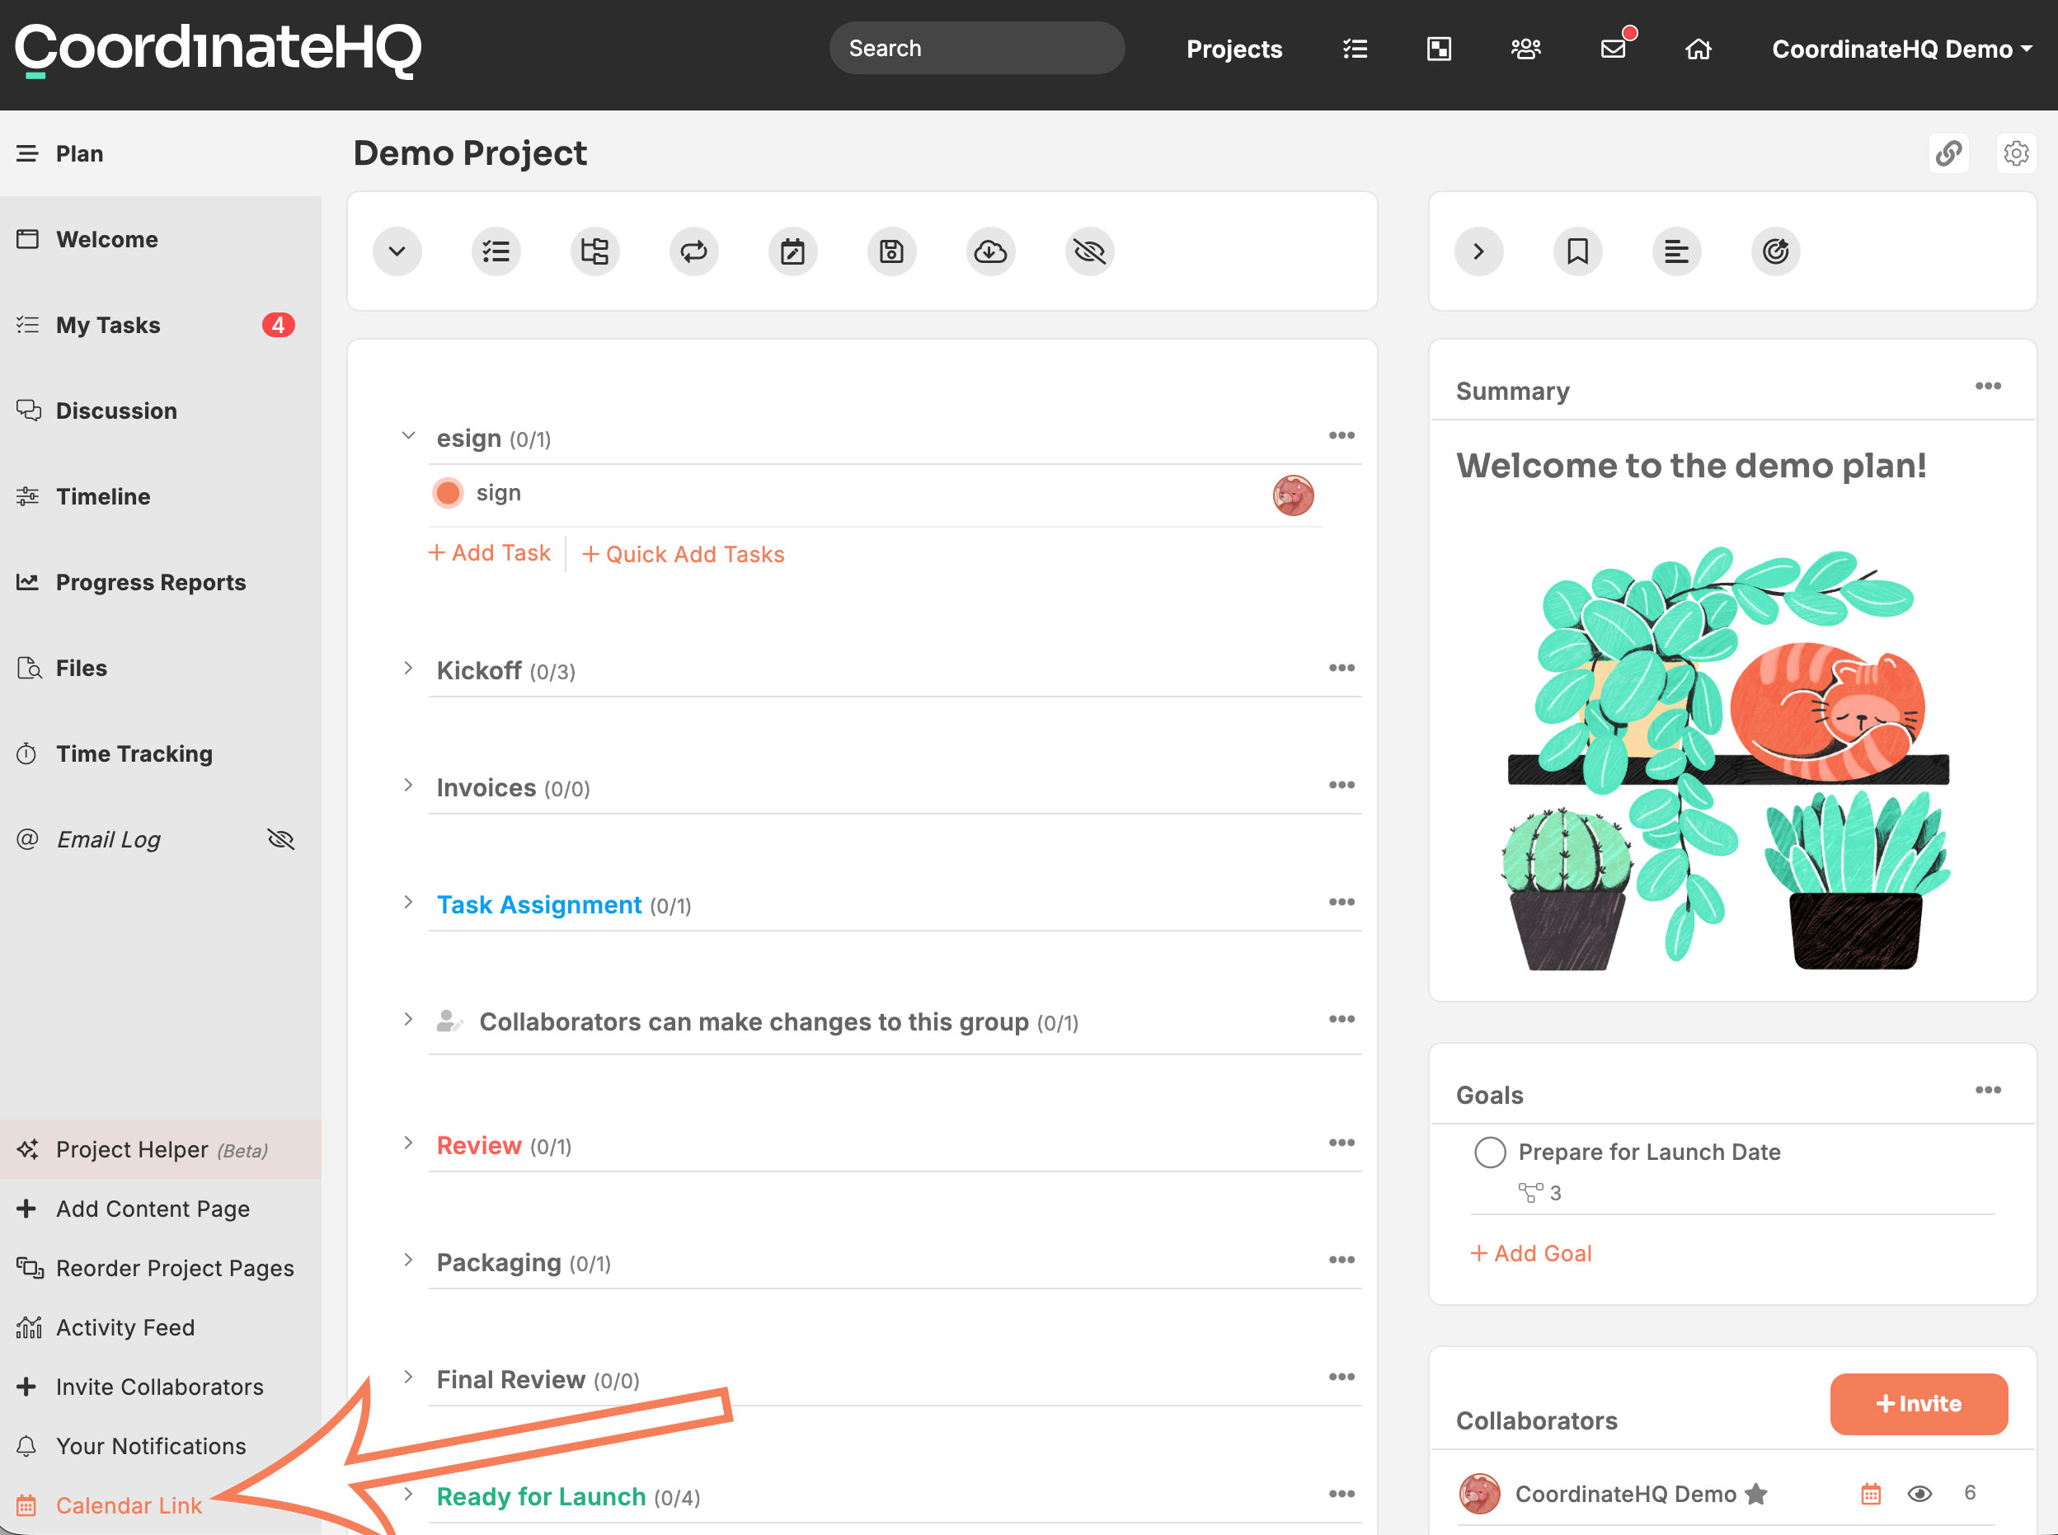This screenshot has height=1535, width=2058.
Task: Open options menu for Invoices group
Action: 1341,785
